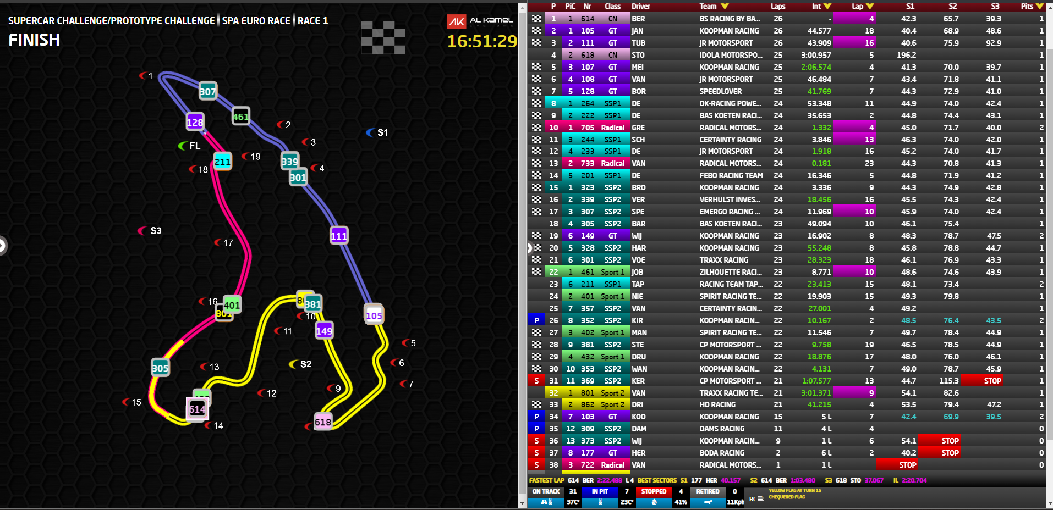Open the RC race control messages icon

[x=756, y=499]
